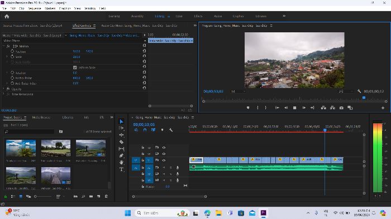
Task: Stop playback in Program monitor
Action: (295, 108)
